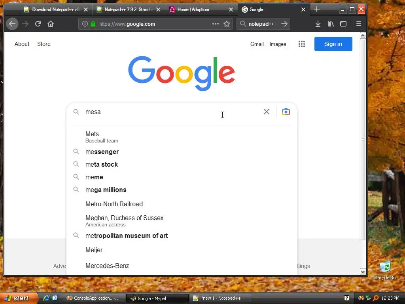Switch to *new 1 - Notepad++ taskbar item
This screenshot has width=405, height=304.
click(x=221, y=298)
